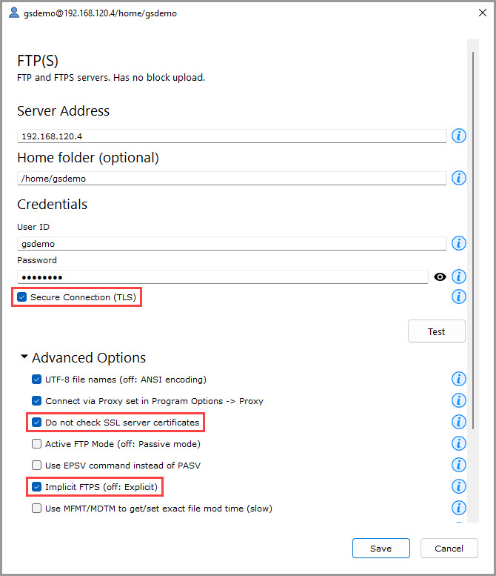
Task: Click the Cancel button
Action: (x=449, y=549)
